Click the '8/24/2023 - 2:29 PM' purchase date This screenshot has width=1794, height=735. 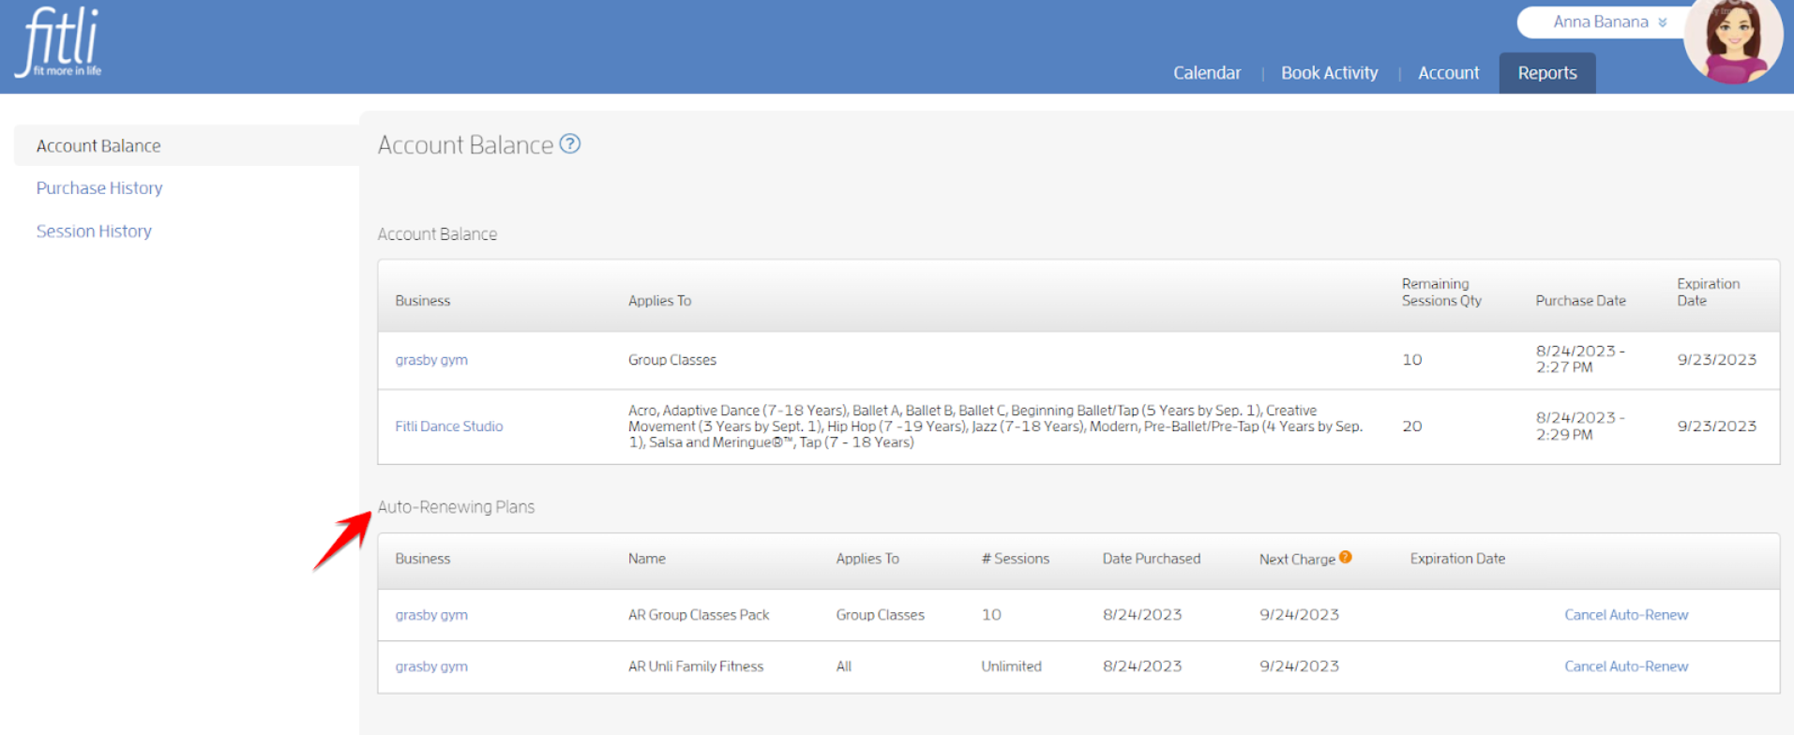click(1580, 427)
